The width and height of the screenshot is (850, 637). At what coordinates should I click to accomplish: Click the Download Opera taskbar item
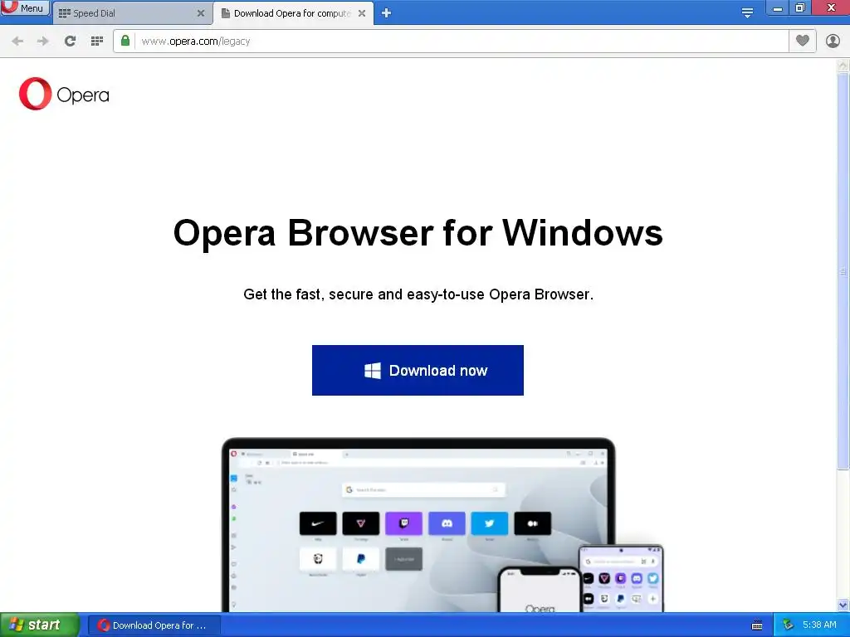[154, 625]
